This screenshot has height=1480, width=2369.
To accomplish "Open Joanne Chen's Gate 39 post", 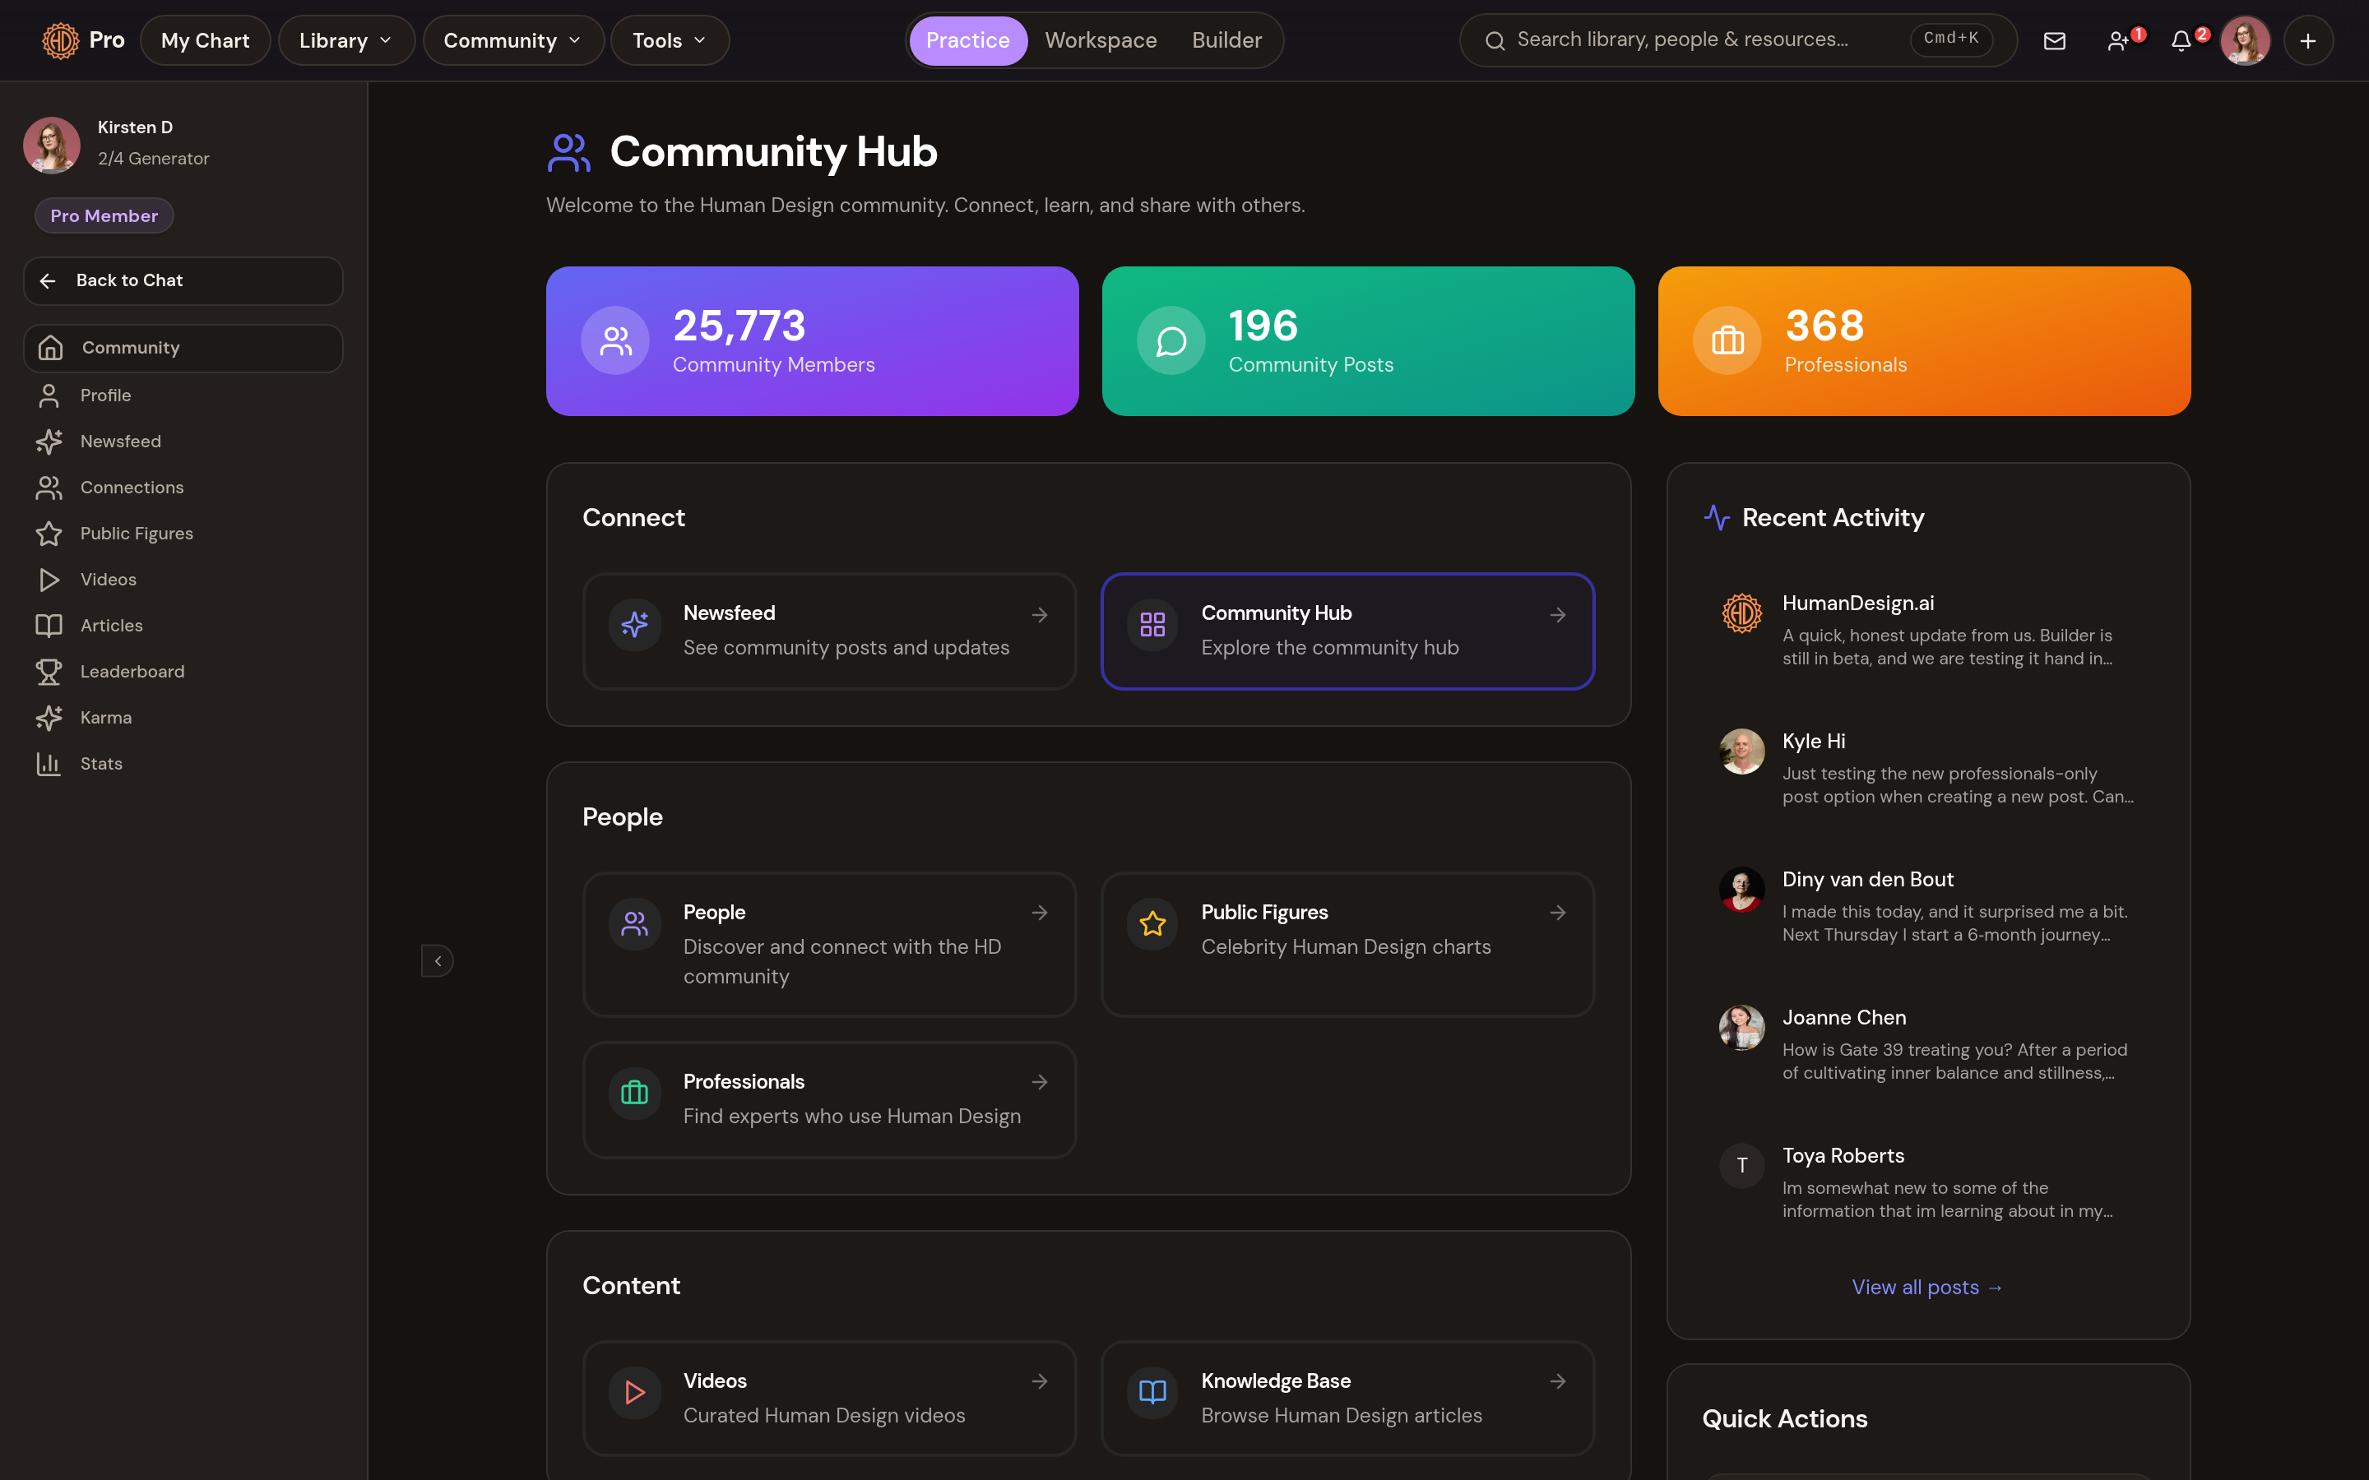I will click(1927, 1044).
